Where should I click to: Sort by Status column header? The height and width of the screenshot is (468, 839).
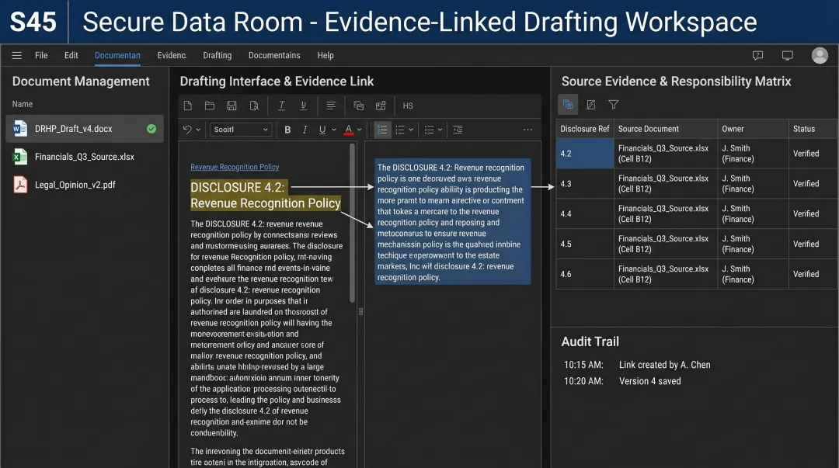(813, 129)
